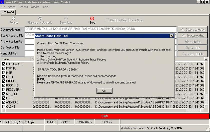Viewport: 210px width, 132px height.
Task: Enable DA DL All With Check Sum
Action: coord(107,20)
